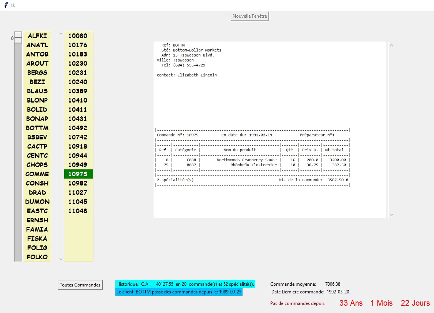Select order 10949
Image resolution: width=434 pixels, height=313 pixels.
click(78, 165)
